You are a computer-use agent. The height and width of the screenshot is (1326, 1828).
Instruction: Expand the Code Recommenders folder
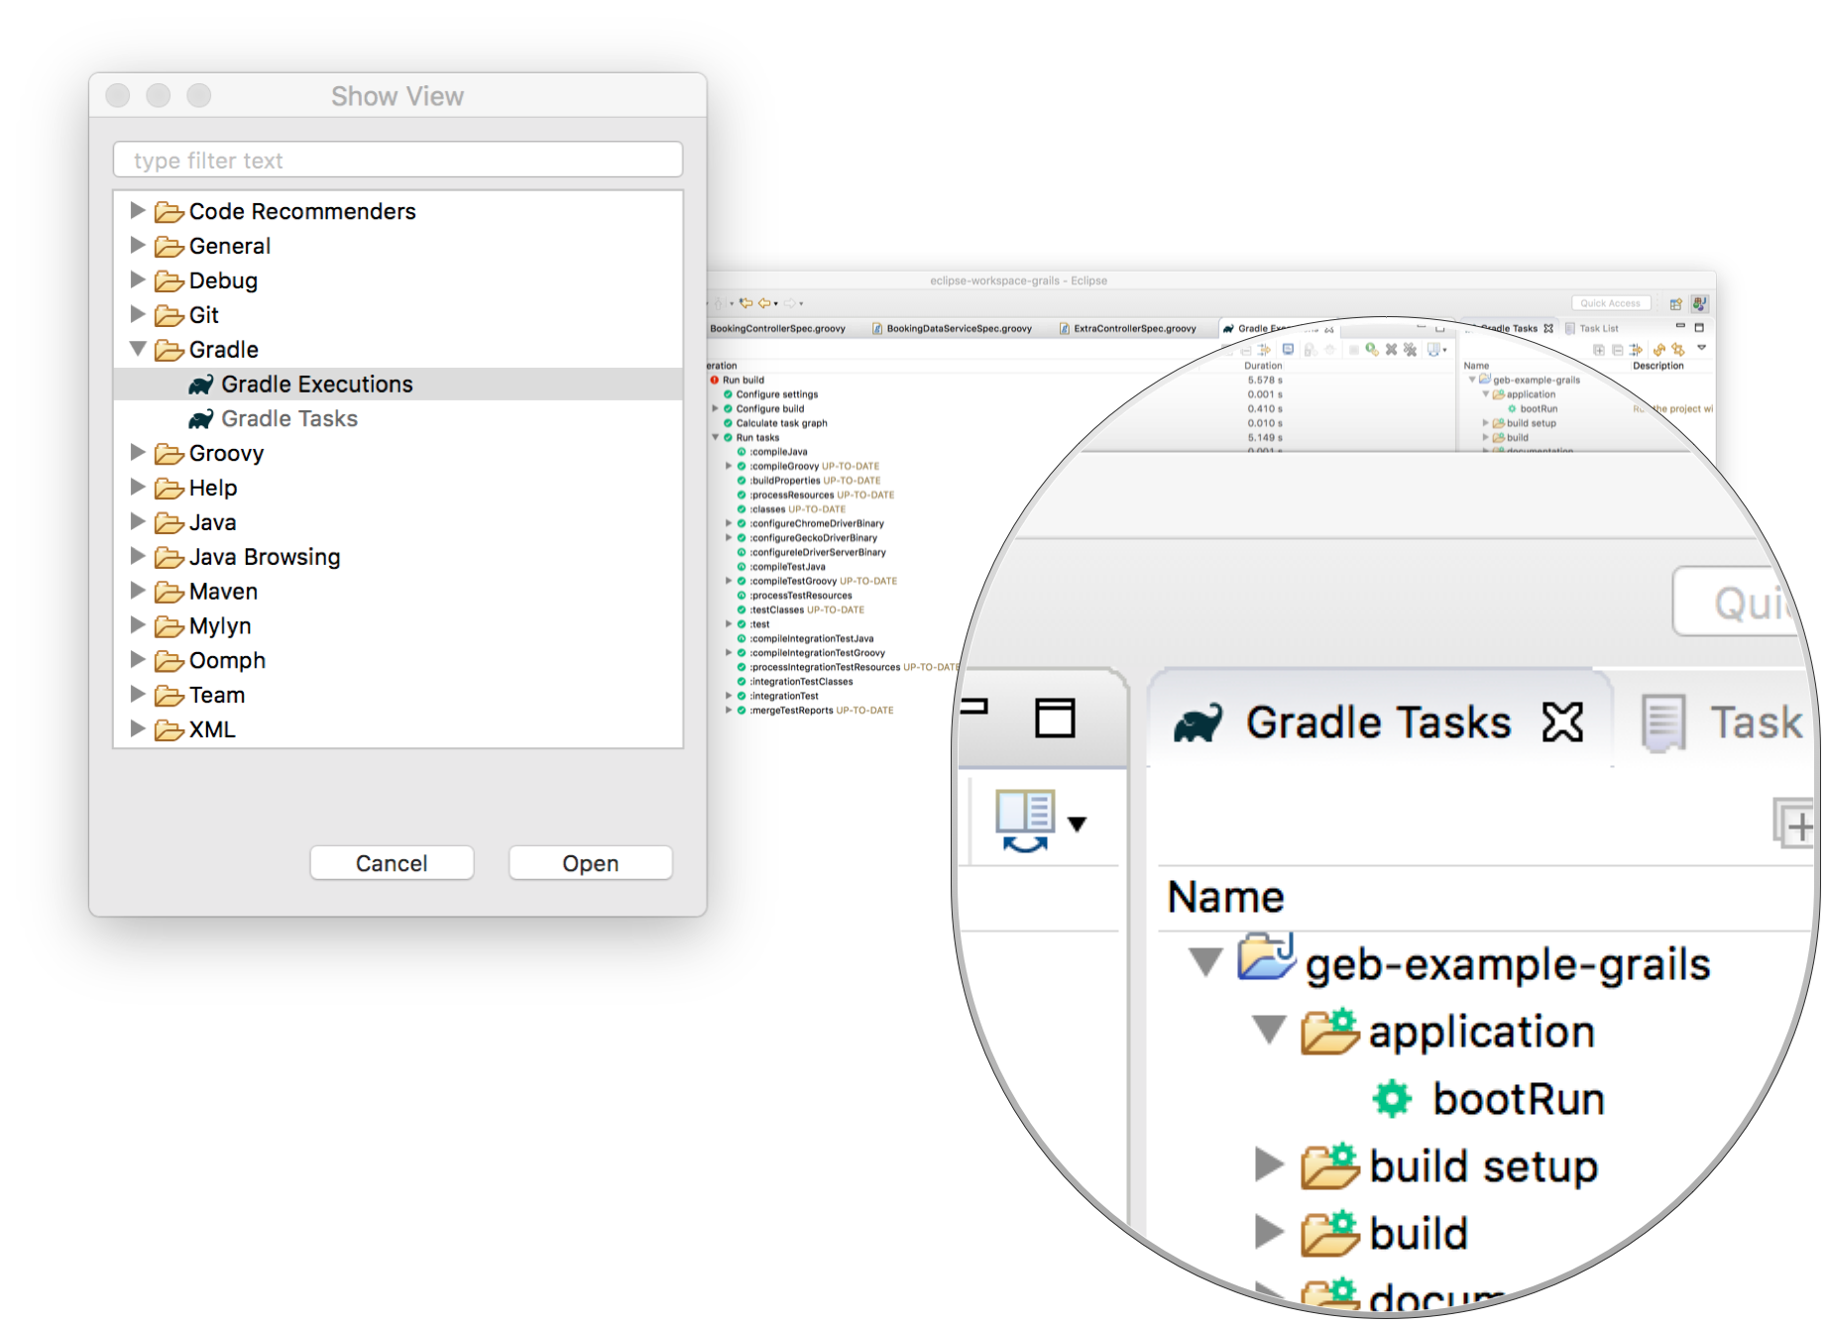[139, 211]
